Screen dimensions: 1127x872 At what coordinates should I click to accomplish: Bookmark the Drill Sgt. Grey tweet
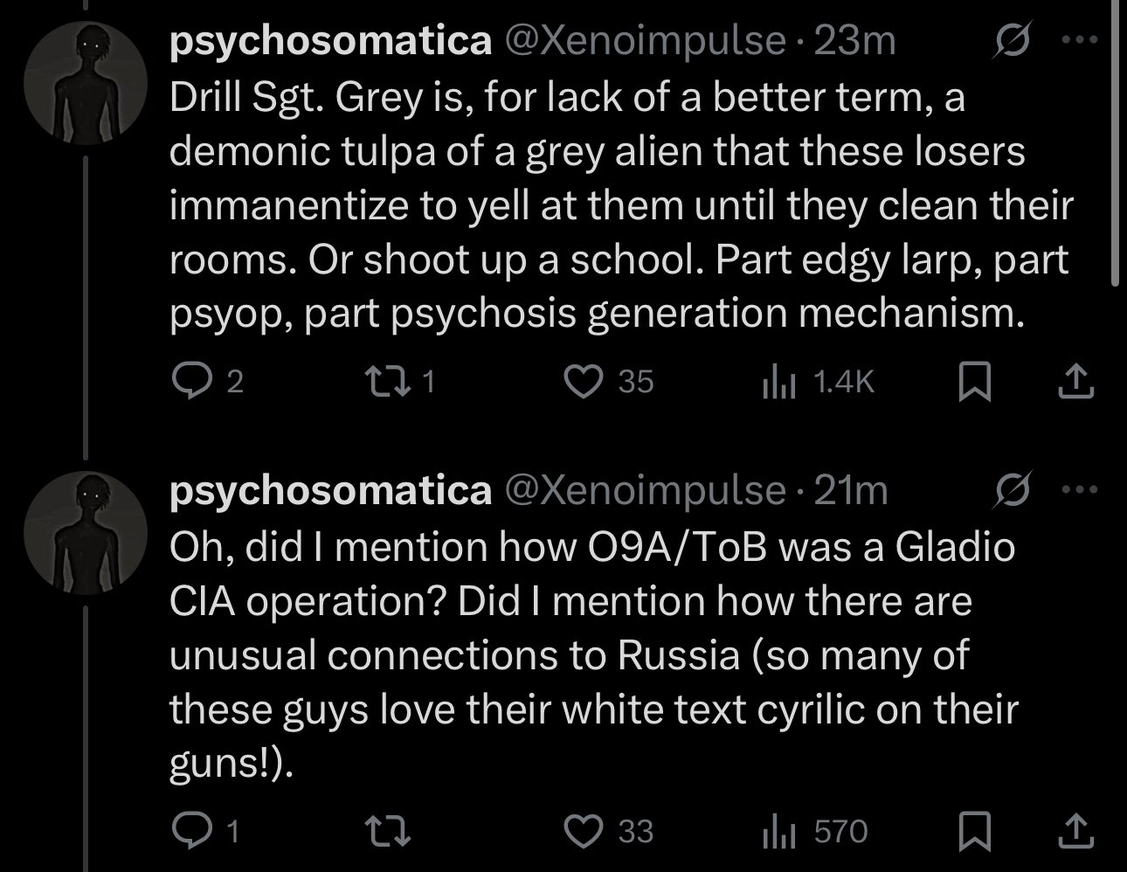(x=974, y=382)
